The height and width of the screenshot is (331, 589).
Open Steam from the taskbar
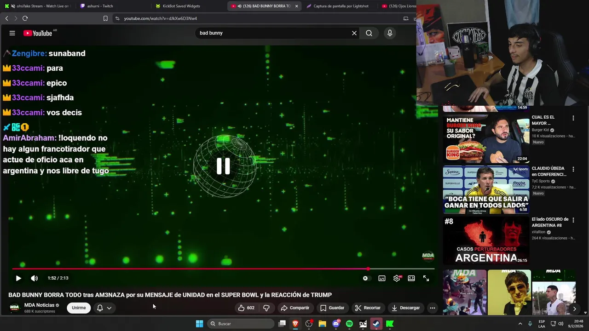[376, 324]
